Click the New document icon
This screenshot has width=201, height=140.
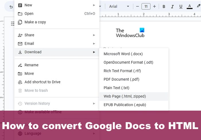click(20, 5)
